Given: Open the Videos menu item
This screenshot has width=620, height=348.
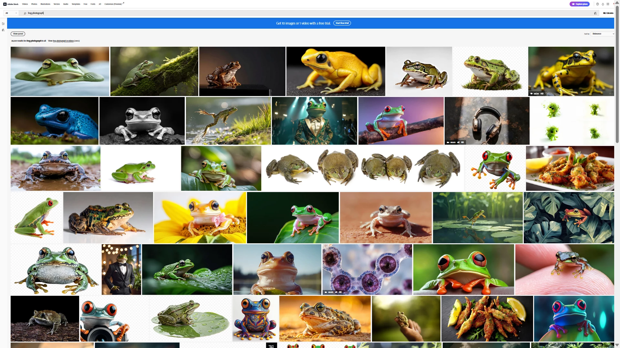Looking at the screenshot, I should click(x=25, y=4).
